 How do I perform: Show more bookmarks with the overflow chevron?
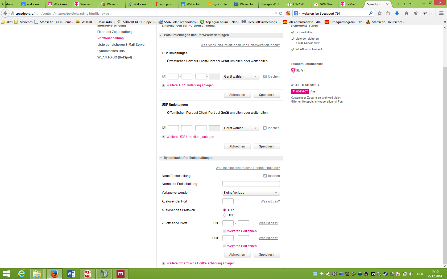point(445,22)
